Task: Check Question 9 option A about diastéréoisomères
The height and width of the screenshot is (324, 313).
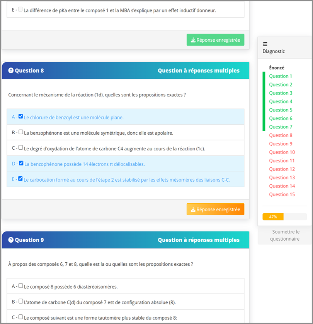Action: coord(21,286)
